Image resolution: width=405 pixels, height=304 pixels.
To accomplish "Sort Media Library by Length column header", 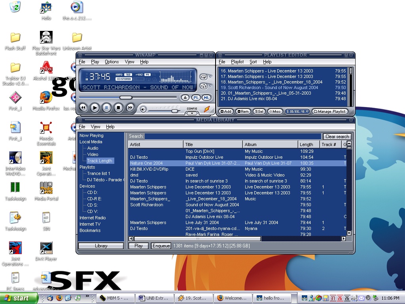I will click(308, 144).
